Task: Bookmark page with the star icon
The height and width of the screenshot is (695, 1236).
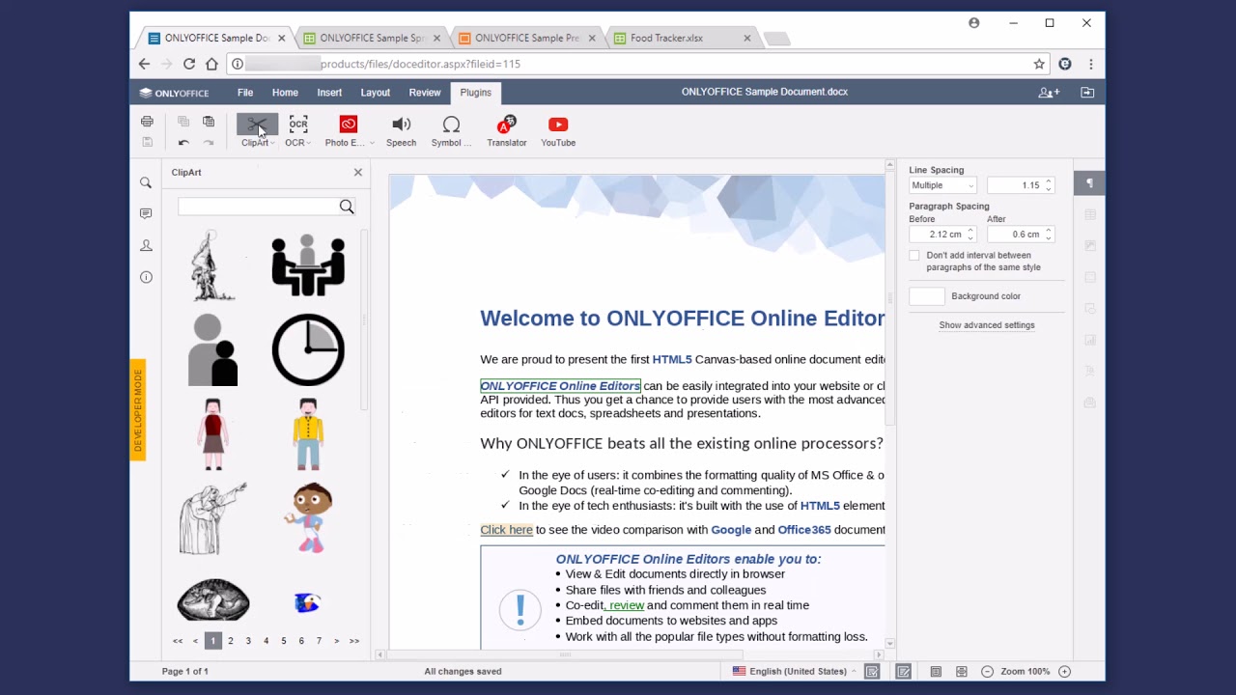Action: click(1039, 64)
